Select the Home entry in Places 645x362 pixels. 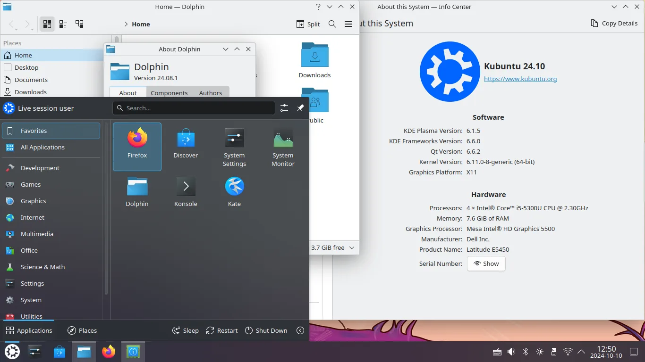tap(56, 55)
